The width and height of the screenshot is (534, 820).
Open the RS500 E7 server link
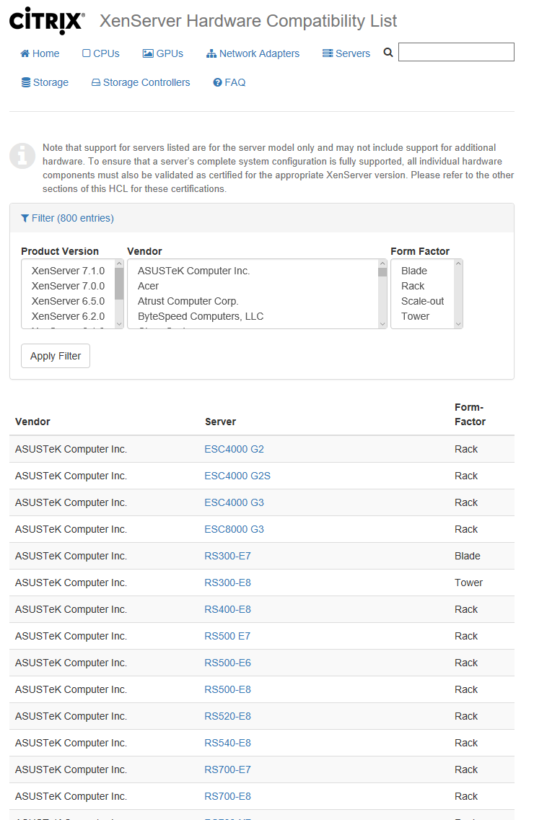tap(227, 636)
